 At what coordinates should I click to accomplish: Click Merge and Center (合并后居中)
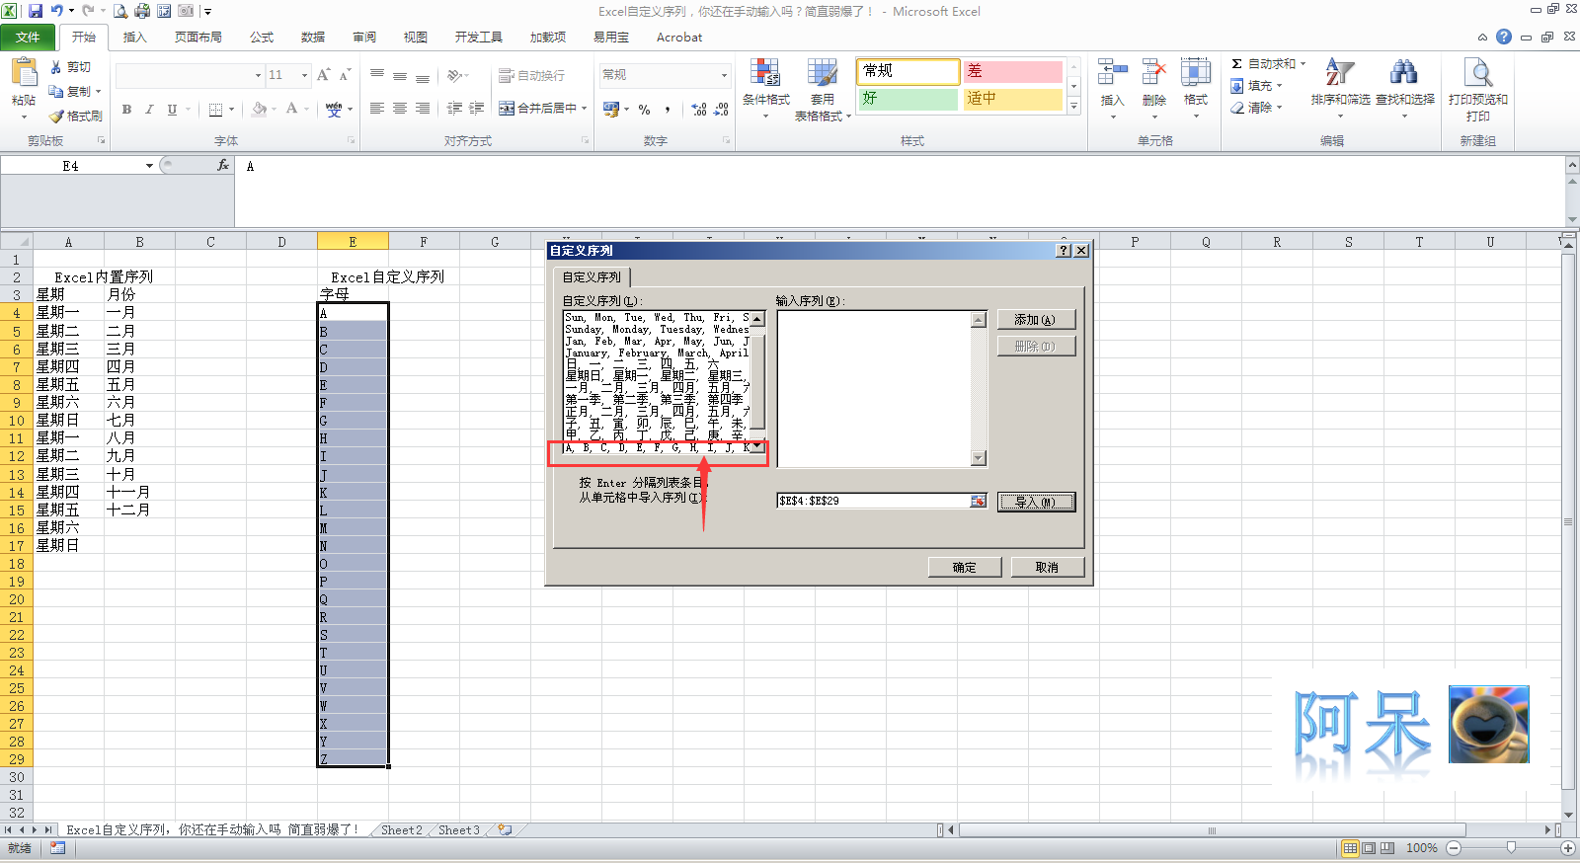(537, 109)
